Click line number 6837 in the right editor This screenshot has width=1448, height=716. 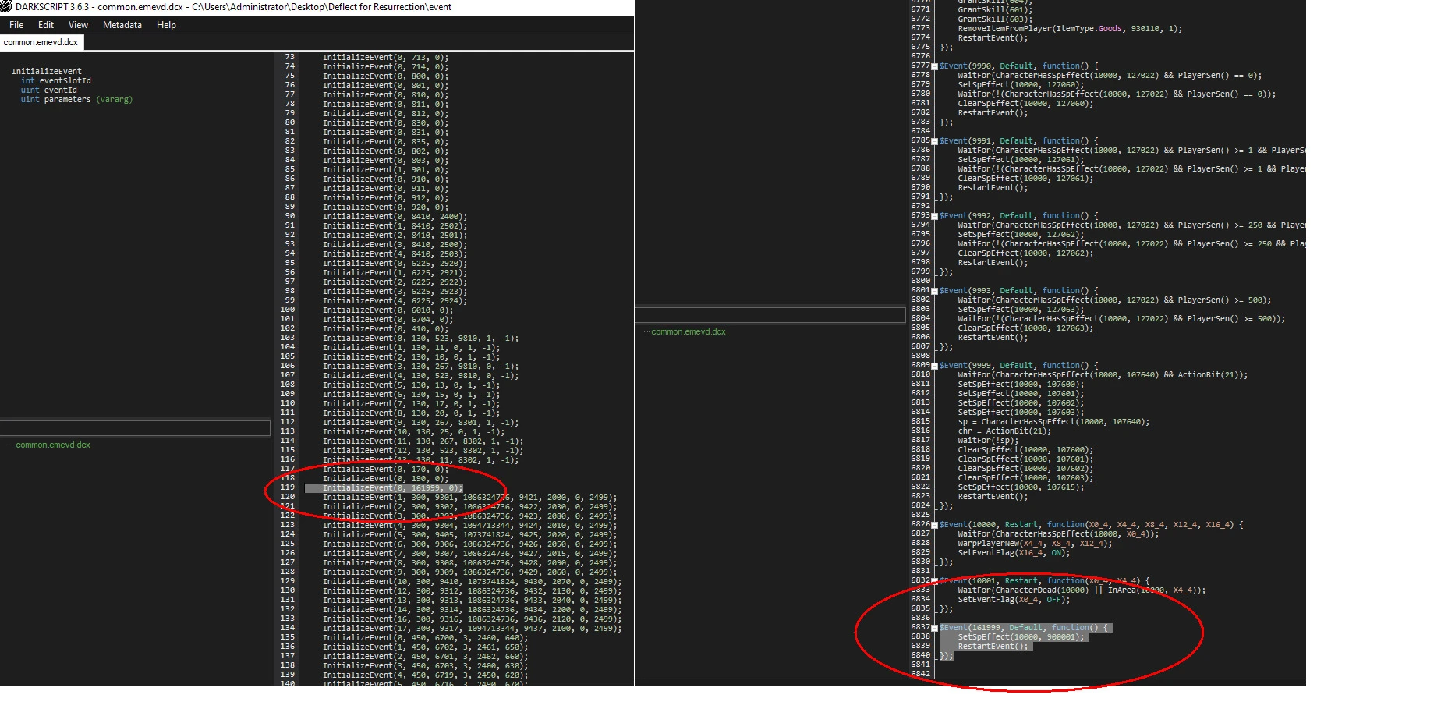pyautogui.click(x=920, y=627)
